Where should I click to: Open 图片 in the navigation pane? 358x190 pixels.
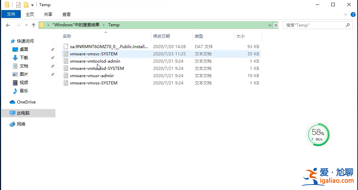24,74
